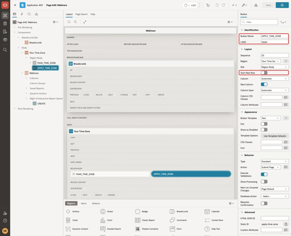291x236 pixels.
Task: Disable Execute Validations switch
Action: point(264,174)
